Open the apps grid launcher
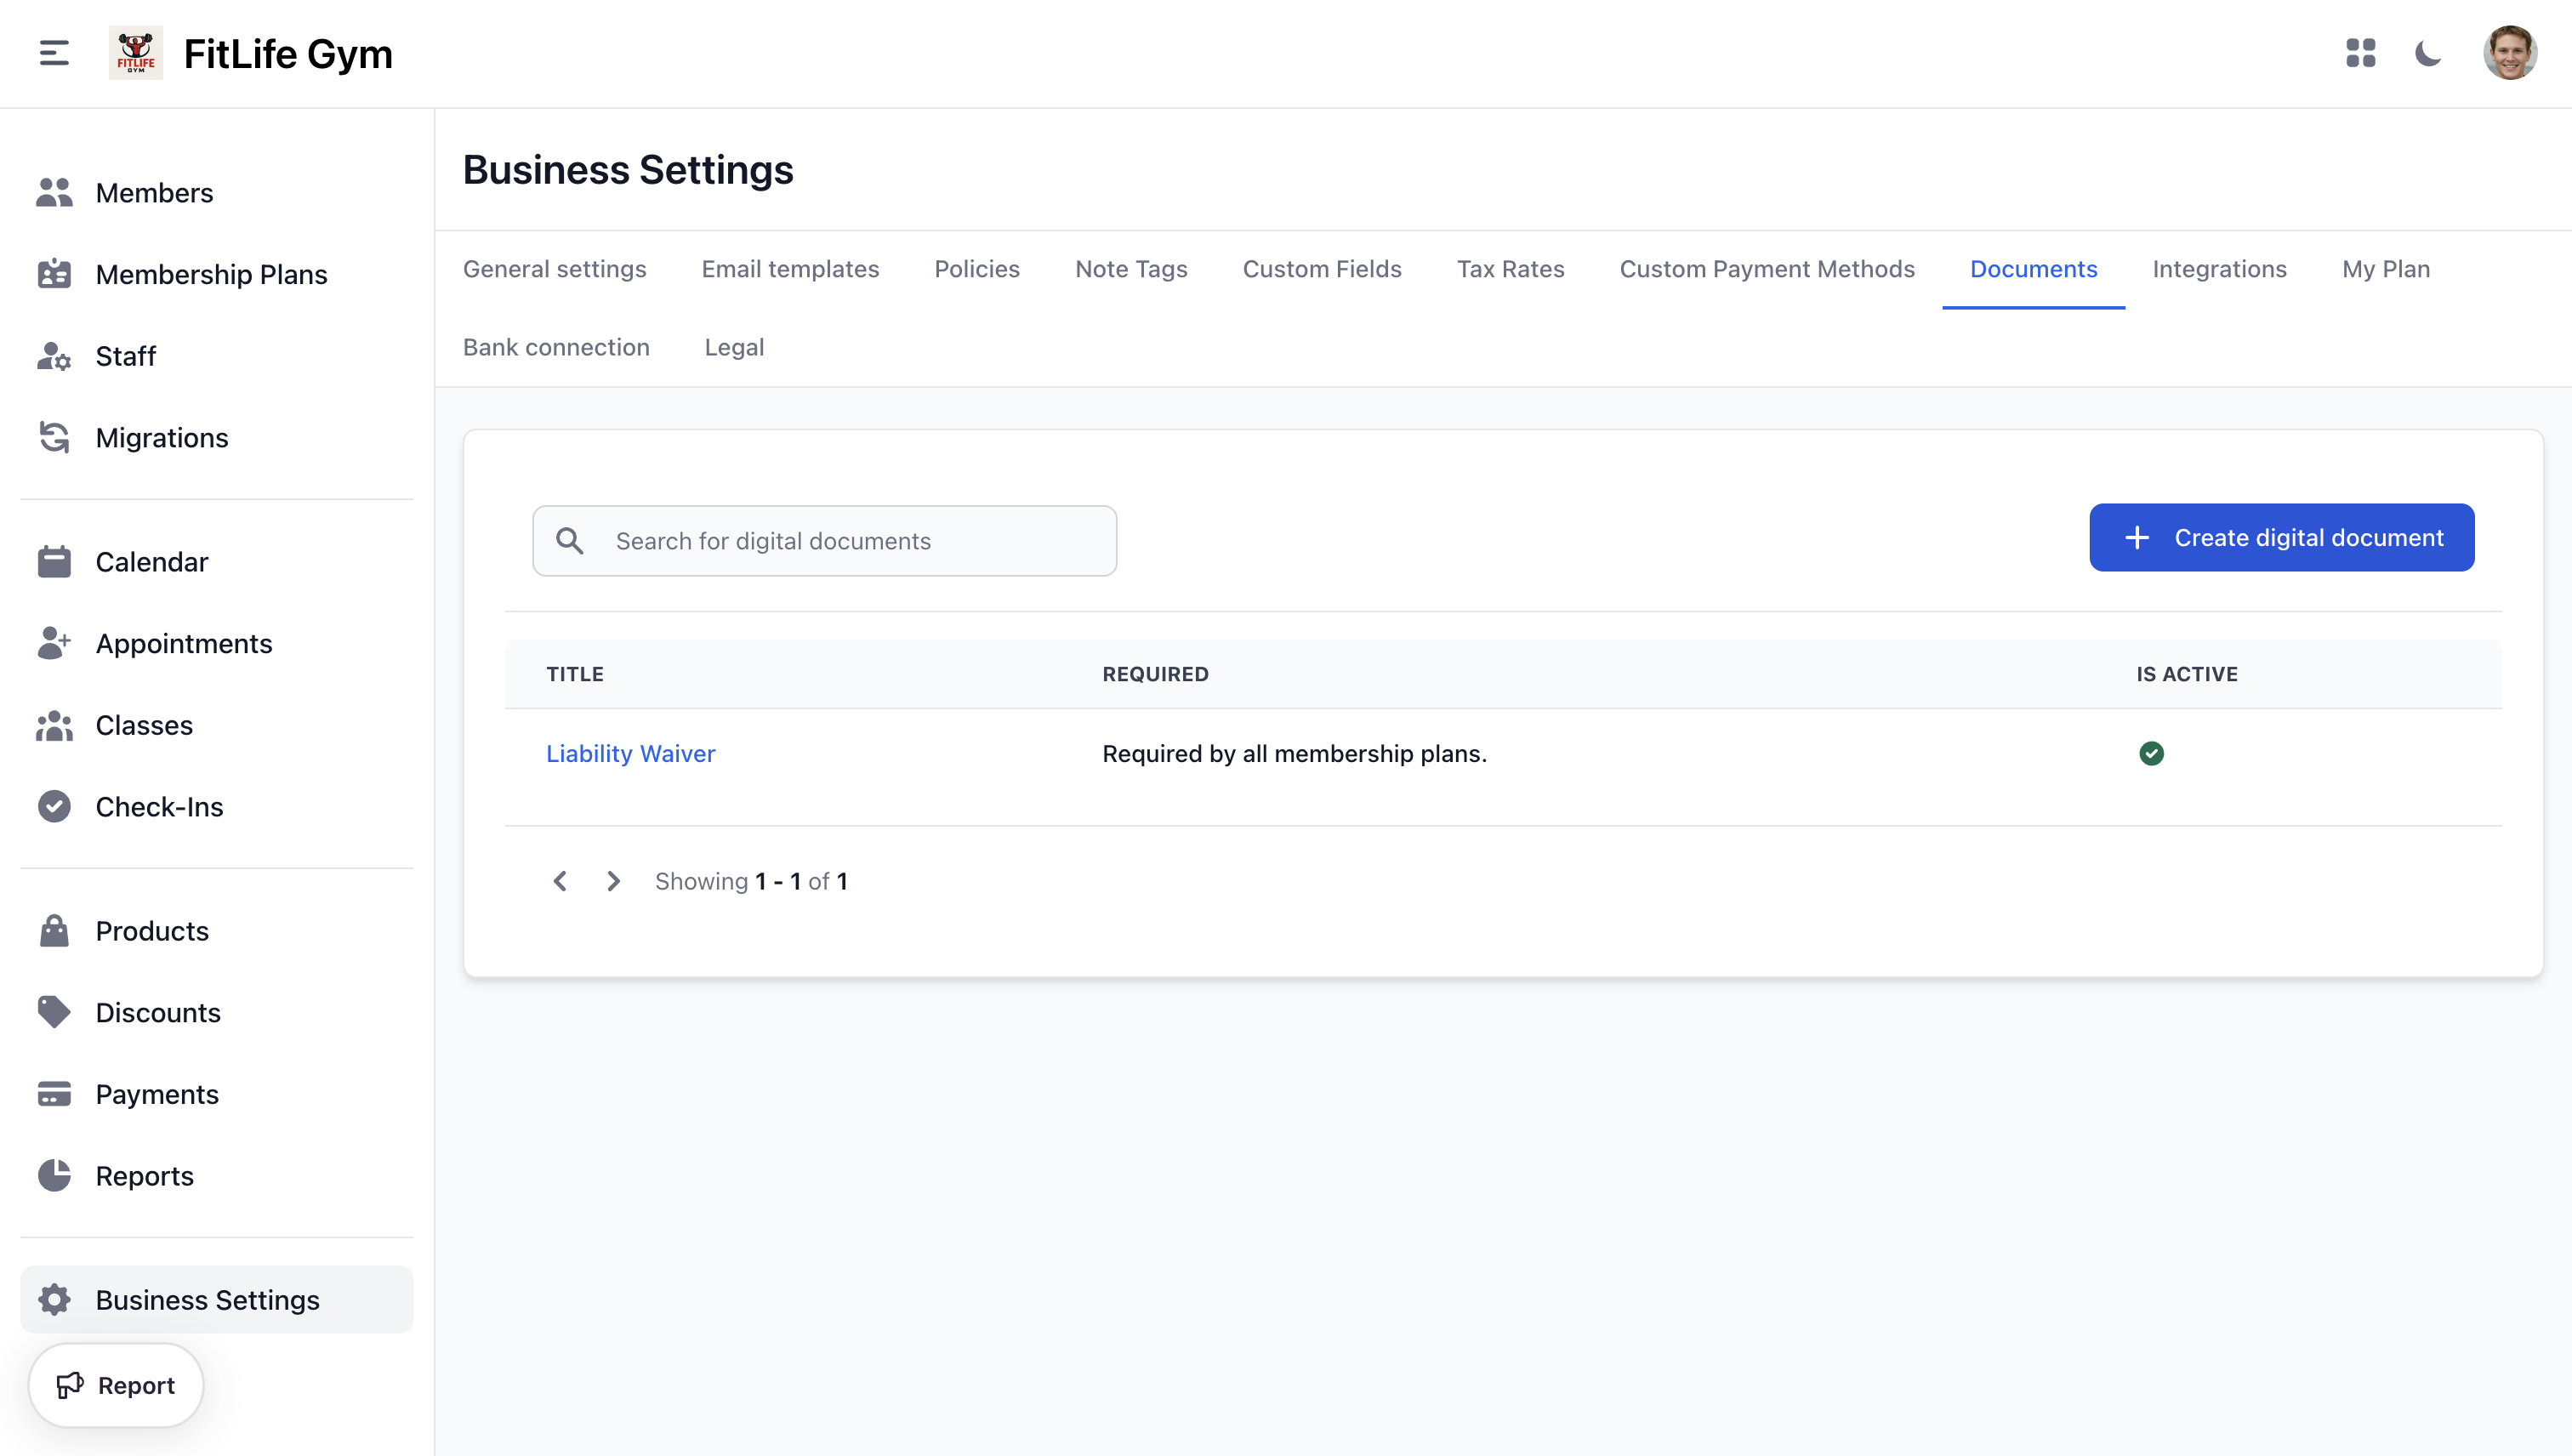 pyautogui.click(x=2361, y=54)
